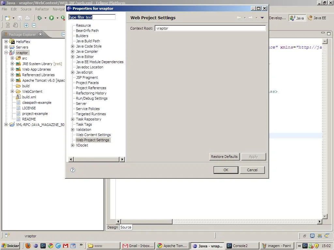Screen dimensions: 334x250
Task: Expand the Servers project
Action: [x=6, y=47]
